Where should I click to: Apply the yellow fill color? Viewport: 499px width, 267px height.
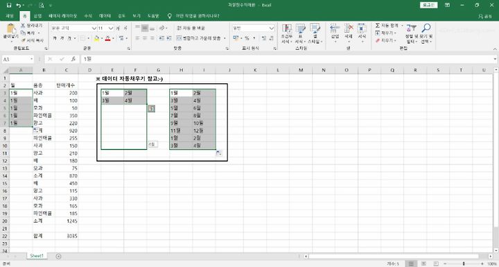[x=97, y=38]
